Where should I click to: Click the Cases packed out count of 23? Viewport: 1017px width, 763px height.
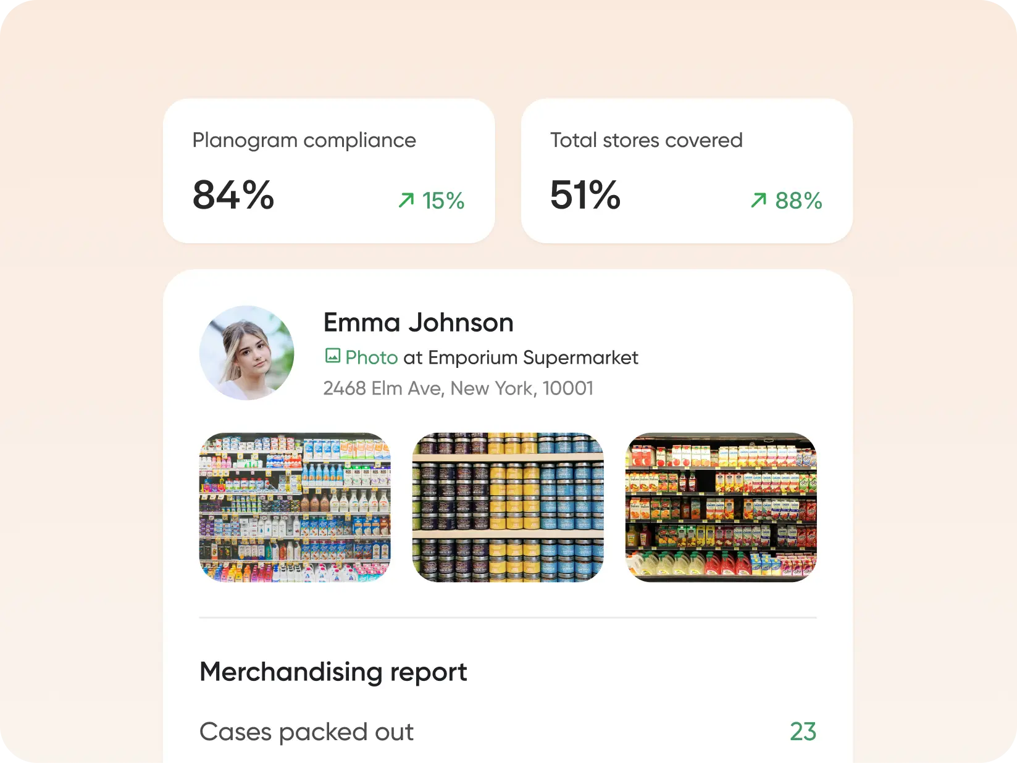[x=803, y=732]
